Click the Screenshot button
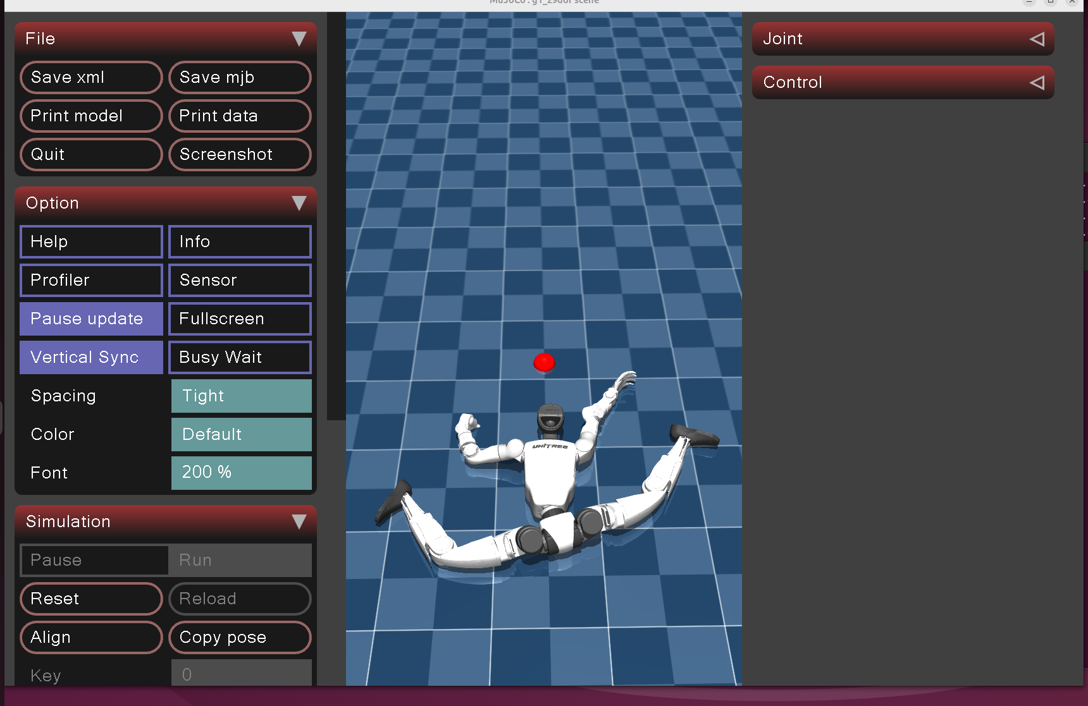Viewport: 1088px width, 706px height. [240, 154]
